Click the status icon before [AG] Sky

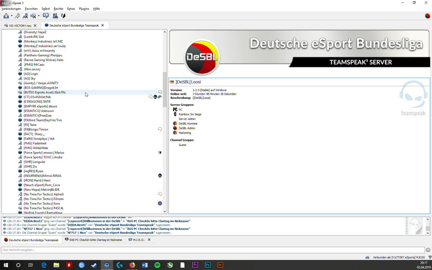tap(20, 78)
